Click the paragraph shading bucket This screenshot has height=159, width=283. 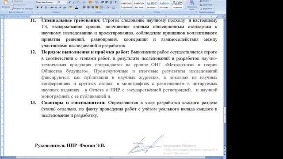[x=108, y=8]
